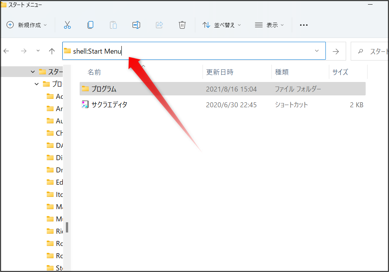Click the ファイル フォルダー type cell
Viewport: 389px width, 272px height.
click(x=298, y=89)
